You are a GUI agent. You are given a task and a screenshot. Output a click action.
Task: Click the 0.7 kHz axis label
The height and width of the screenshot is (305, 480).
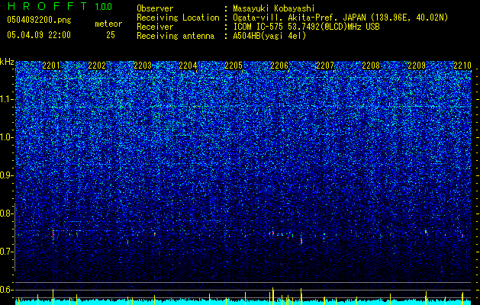[6, 252]
